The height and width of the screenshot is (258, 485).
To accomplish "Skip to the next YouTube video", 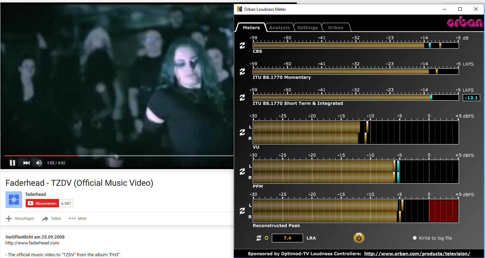I will [x=26, y=163].
